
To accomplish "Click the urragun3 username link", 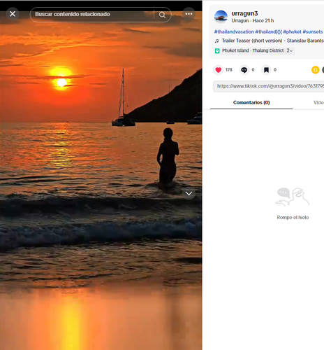I will [x=244, y=13].
